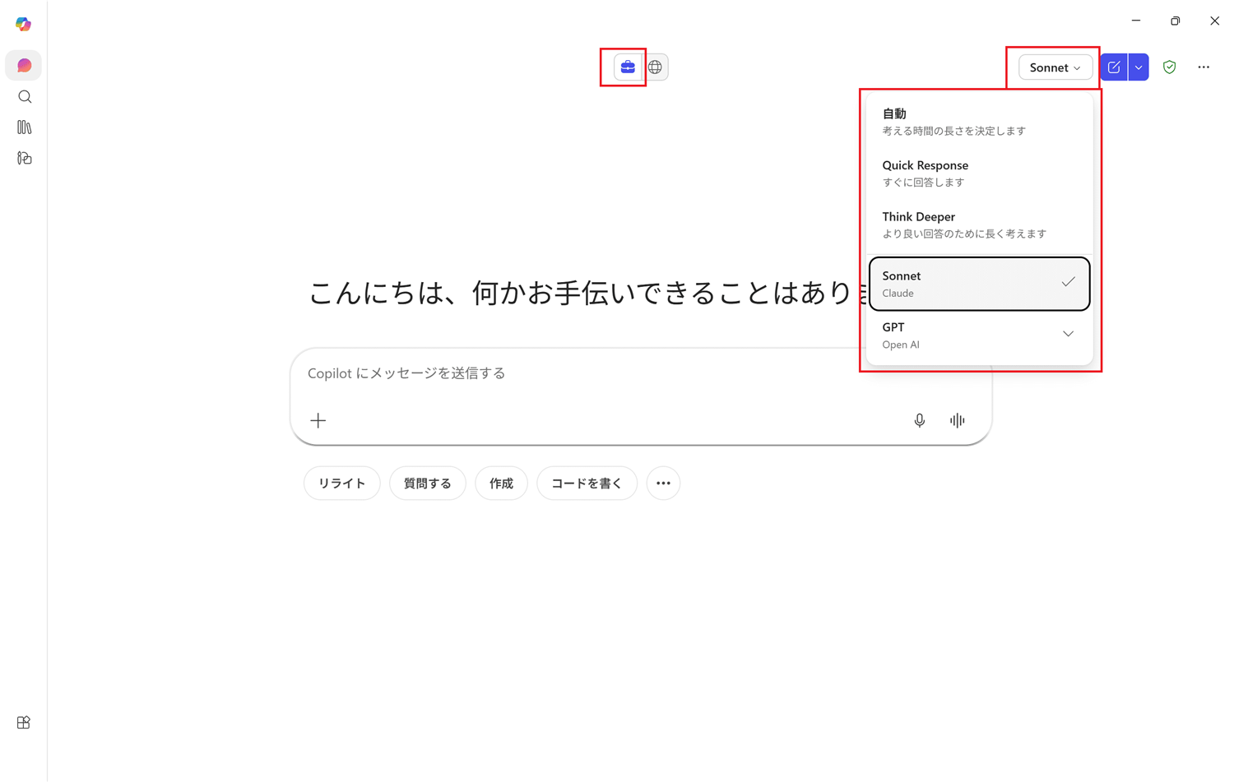This screenshot has width=1234, height=782.
Task: Open the three-dot more options menu in header
Action: click(1204, 67)
